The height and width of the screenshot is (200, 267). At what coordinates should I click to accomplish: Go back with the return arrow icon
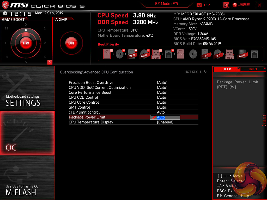pyautogui.click(x=205, y=72)
